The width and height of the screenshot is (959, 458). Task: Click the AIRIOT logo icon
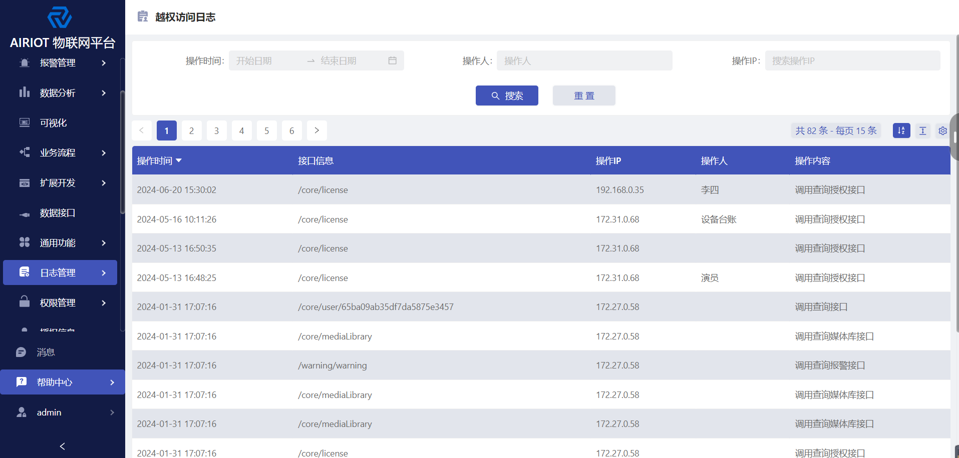click(x=60, y=17)
